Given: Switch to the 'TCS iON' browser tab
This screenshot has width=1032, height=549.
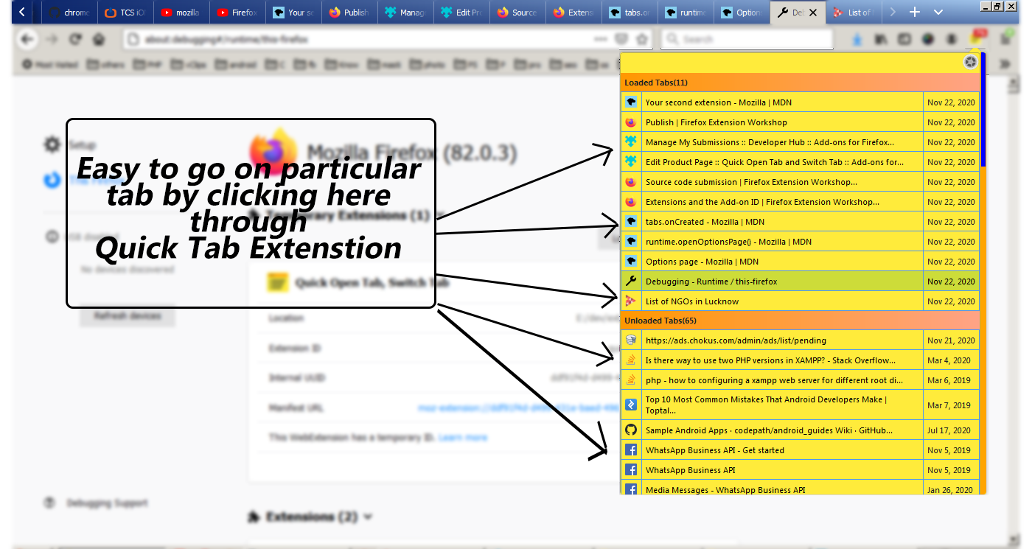Looking at the screenshot, I should [x=125, y=13].
